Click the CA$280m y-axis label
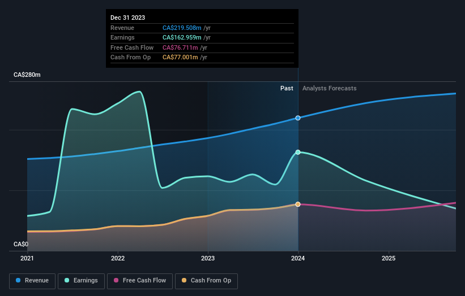 click(27, 75)
